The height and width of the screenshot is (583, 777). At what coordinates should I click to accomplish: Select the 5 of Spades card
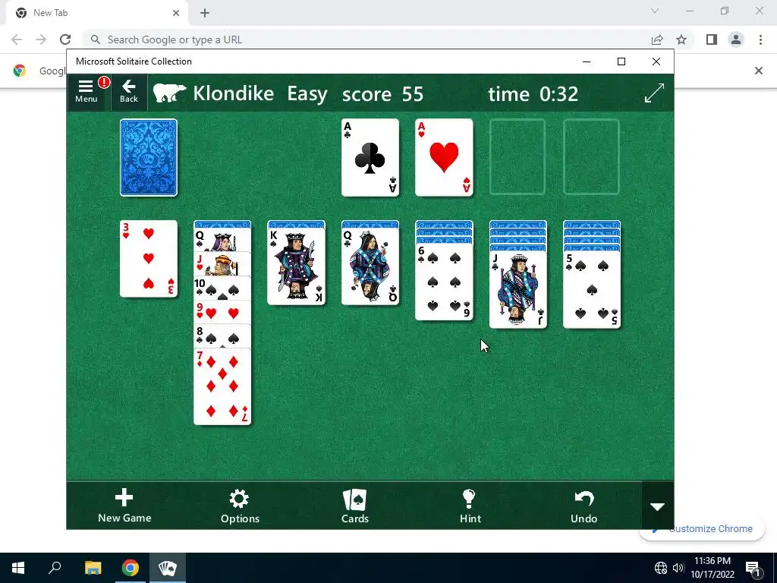pos(592,289)
